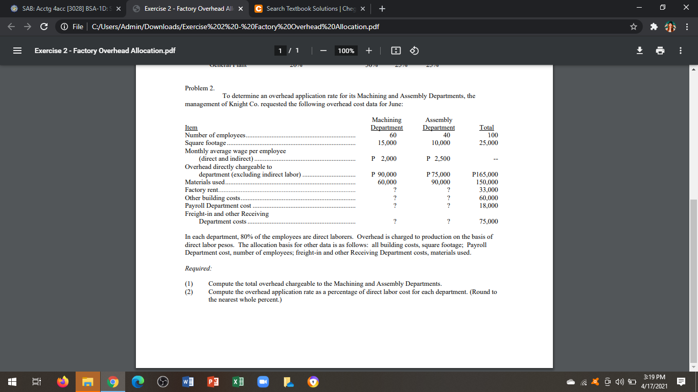Rotate the PDF counterclockwise
Screen dimensions: 698x392
(414, 51)
